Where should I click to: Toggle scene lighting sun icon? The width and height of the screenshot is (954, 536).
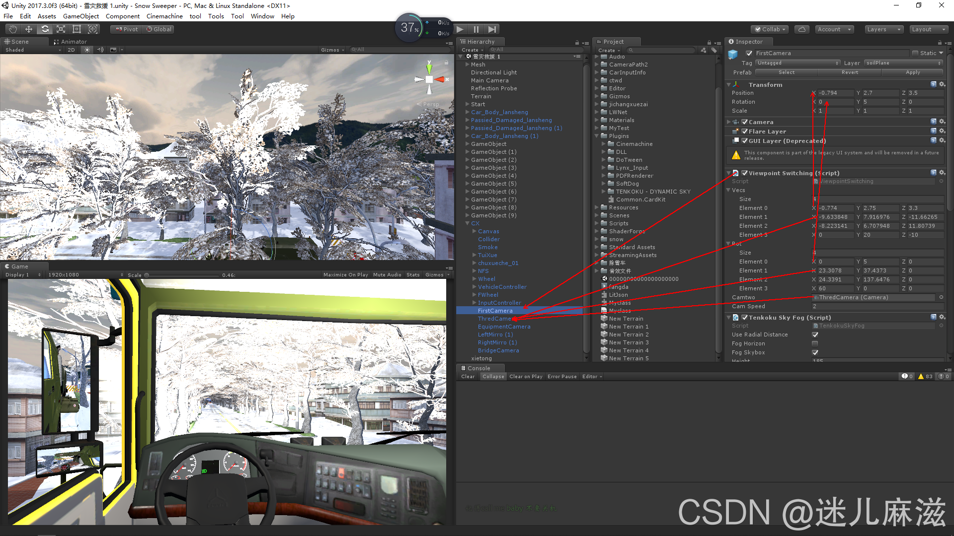click(87, 50)
